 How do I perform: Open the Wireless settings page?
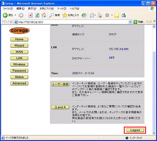19,64
